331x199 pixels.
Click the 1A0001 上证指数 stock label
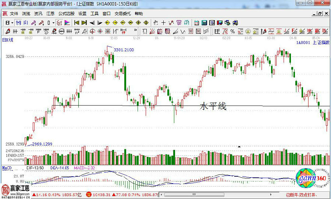[313, 43]
